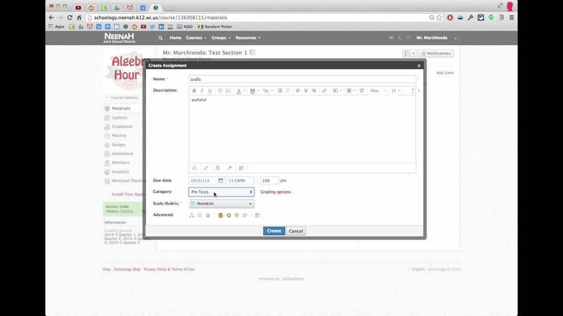Open Analytics in the course sidebar

click(120, 172)
